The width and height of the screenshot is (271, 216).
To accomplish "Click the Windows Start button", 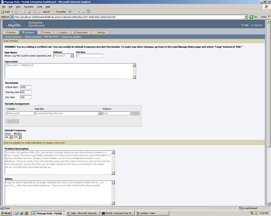I will (6, 213).
